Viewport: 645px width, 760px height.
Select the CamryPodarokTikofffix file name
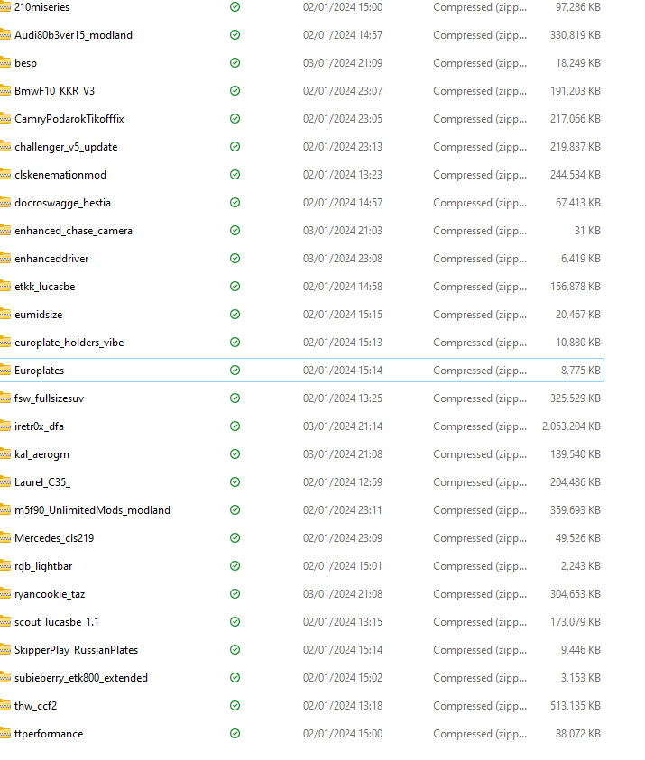pos(69,119)
